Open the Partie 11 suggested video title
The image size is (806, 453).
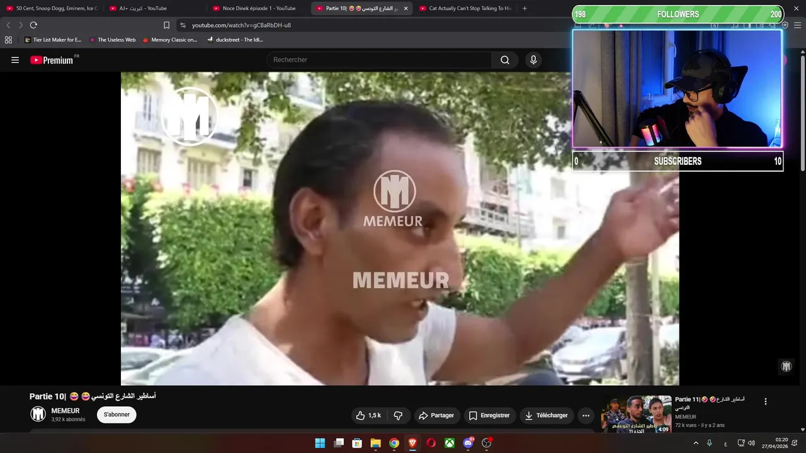point(710,403)
